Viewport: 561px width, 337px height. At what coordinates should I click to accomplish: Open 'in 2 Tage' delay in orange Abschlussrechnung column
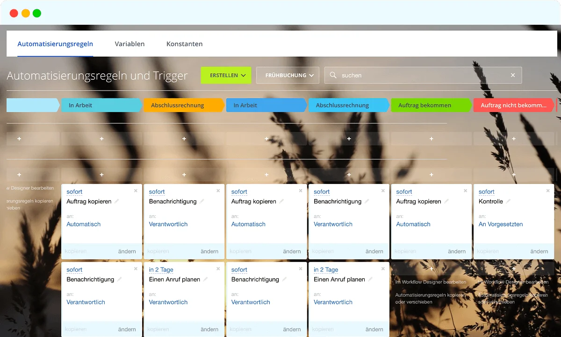(161, 270)
